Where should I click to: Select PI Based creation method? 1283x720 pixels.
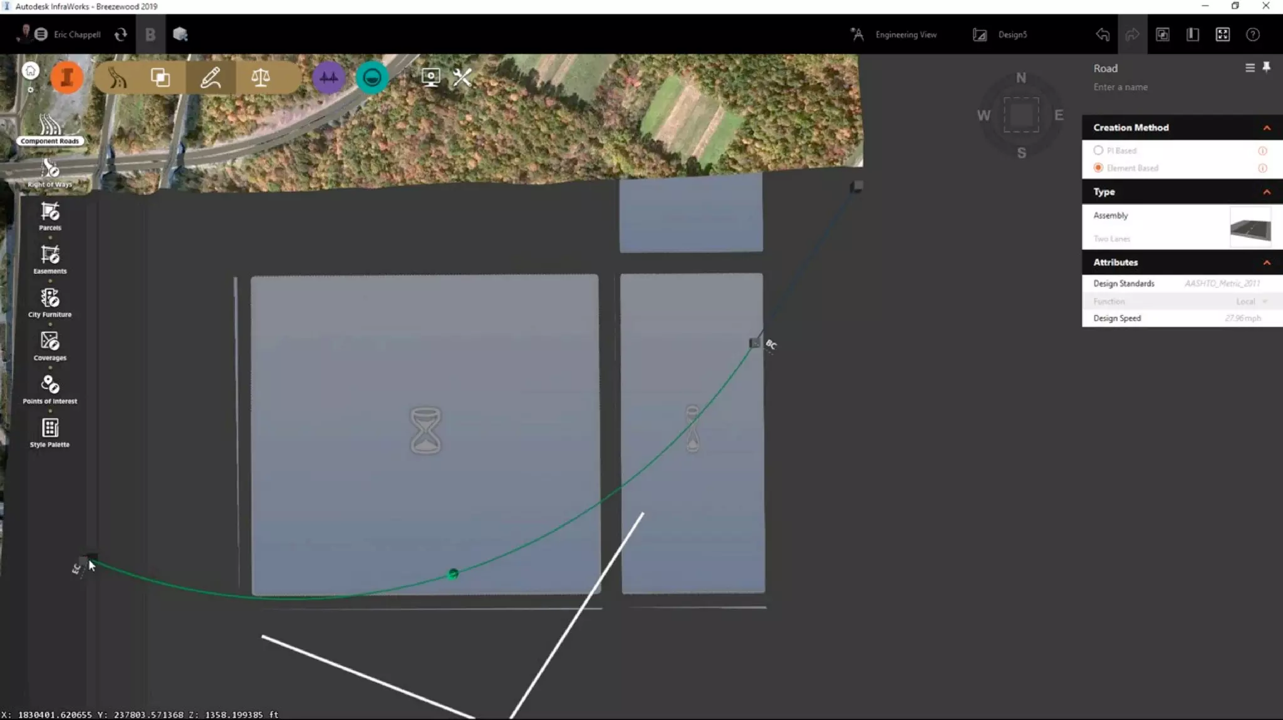pyautogui.click(x=1098, y=150)
